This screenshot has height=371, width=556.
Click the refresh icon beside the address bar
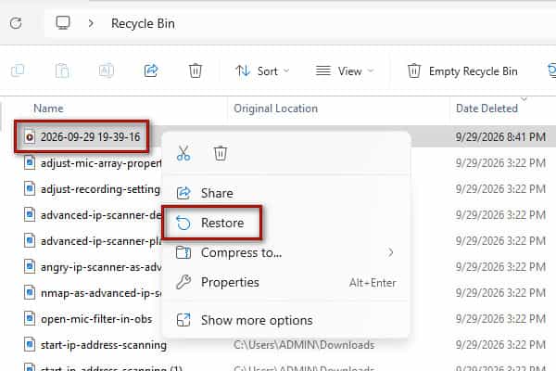[x=16, y=23]
